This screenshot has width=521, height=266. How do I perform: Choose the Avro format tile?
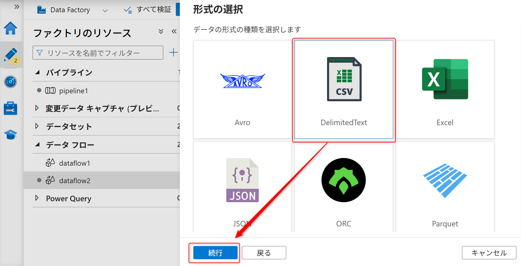point(243,89)
